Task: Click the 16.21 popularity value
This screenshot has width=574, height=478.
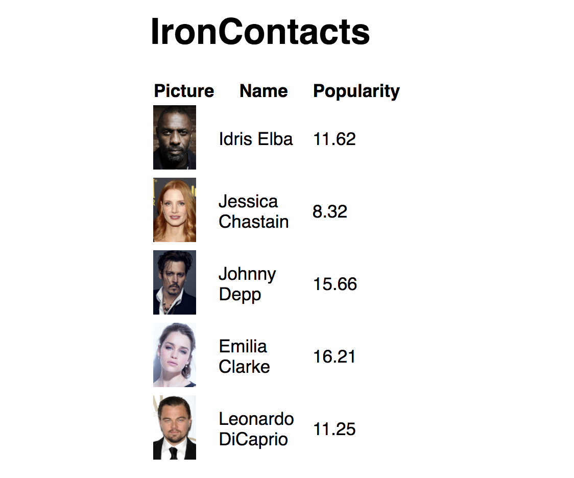Action: click(334, 356)
